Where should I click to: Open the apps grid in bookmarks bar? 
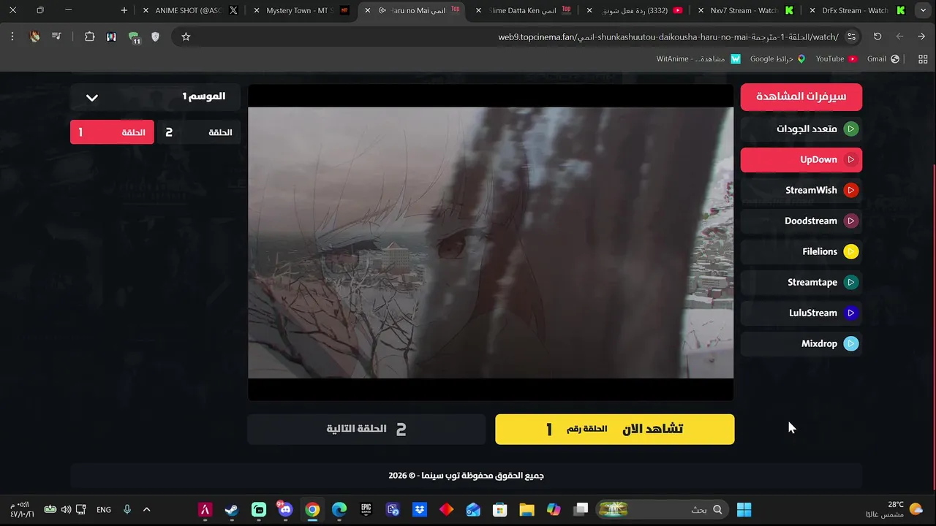(x=923, y=59)
